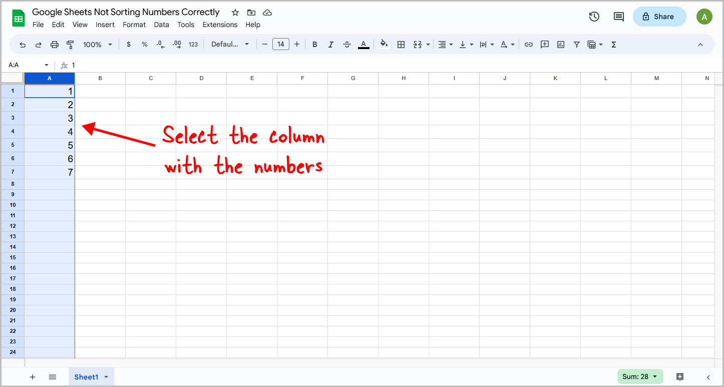This screenshot has height=387, width=724.
Task: Open the zoom 100% dropdown
Action: 98,45
